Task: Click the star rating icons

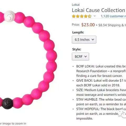Action: click(82, 16)
